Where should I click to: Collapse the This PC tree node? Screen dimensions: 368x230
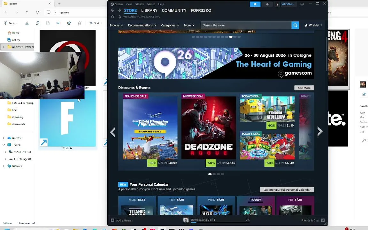pyautogui.click(x=4, y=145)
